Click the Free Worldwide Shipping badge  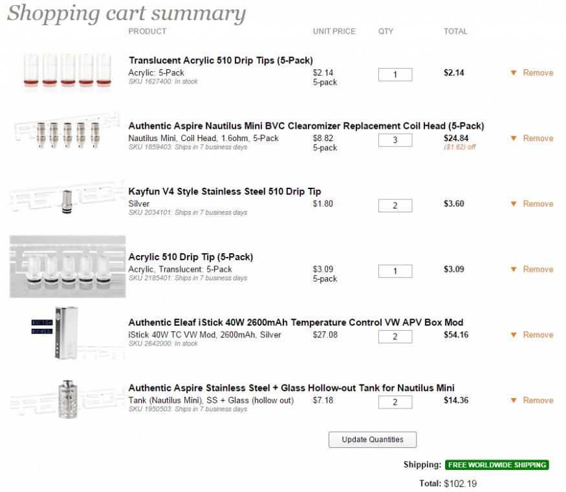(497, 465)
